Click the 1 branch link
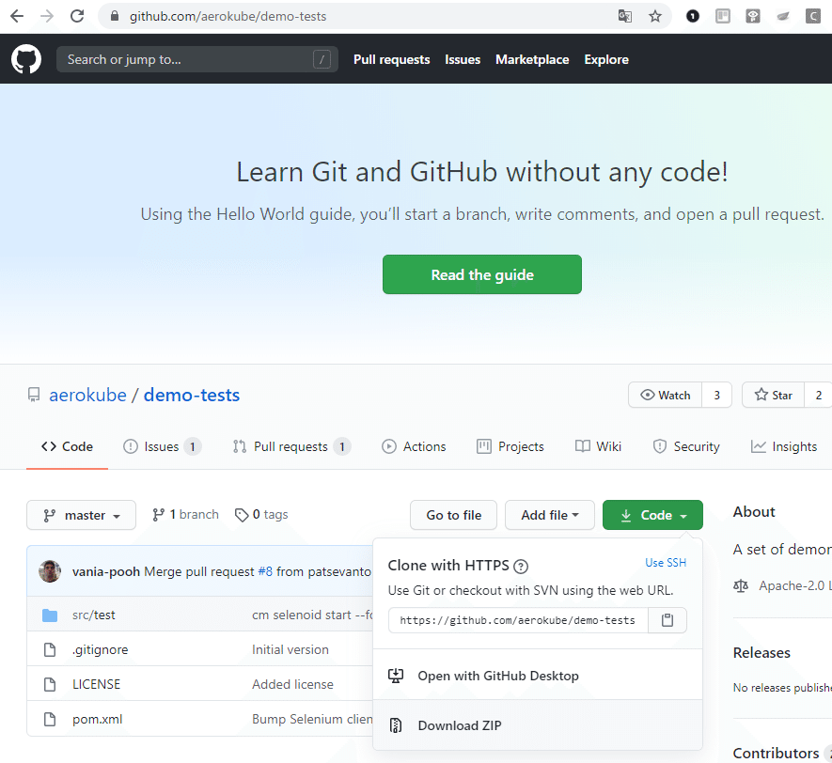832x763 pixels. pyautogui.click(x=185, y=515)
